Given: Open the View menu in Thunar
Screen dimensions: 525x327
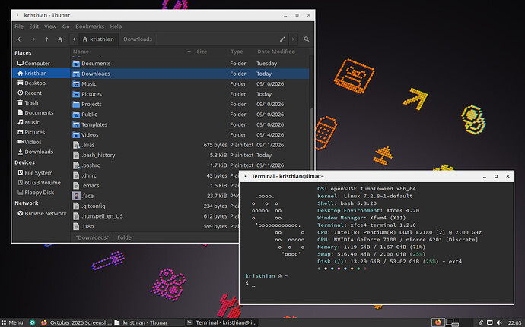Looking at the screenshot, I should 50,27.
